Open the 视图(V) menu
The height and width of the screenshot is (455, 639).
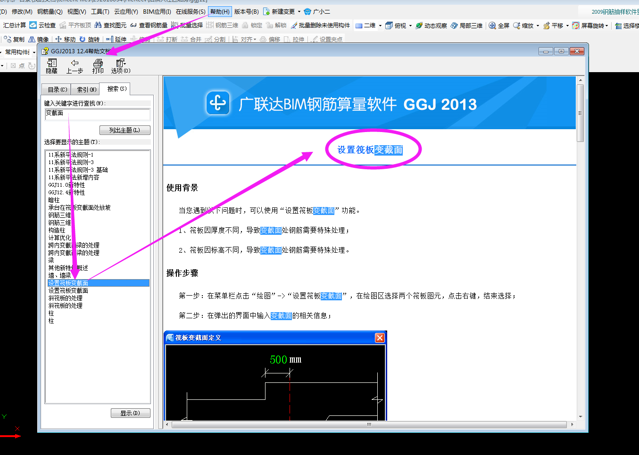click(x=76, y=11)
